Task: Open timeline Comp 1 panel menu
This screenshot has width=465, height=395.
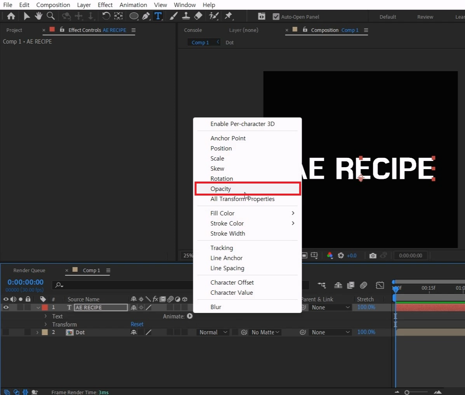Action: coord(108,271)
